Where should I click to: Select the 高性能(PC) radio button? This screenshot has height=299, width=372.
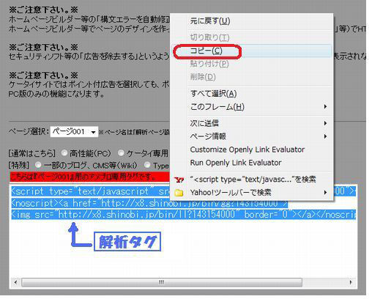point(64,153)
